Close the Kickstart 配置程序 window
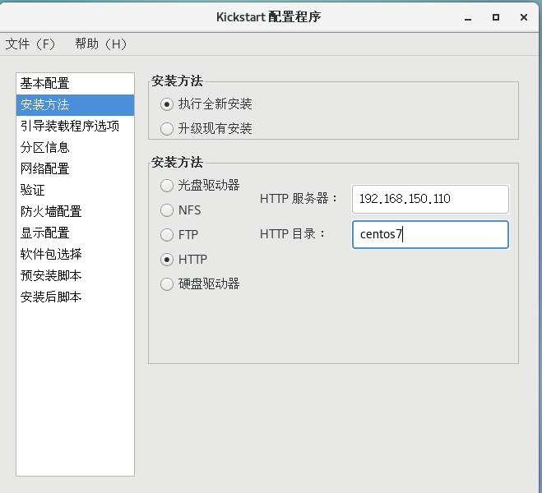Screen dimensions: 542x493 click(x=524, y=17)
